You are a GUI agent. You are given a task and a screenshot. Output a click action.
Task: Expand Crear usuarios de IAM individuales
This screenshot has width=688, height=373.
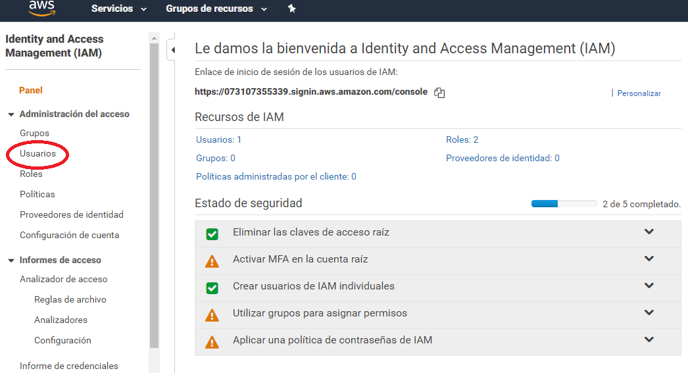coord(649,286)
